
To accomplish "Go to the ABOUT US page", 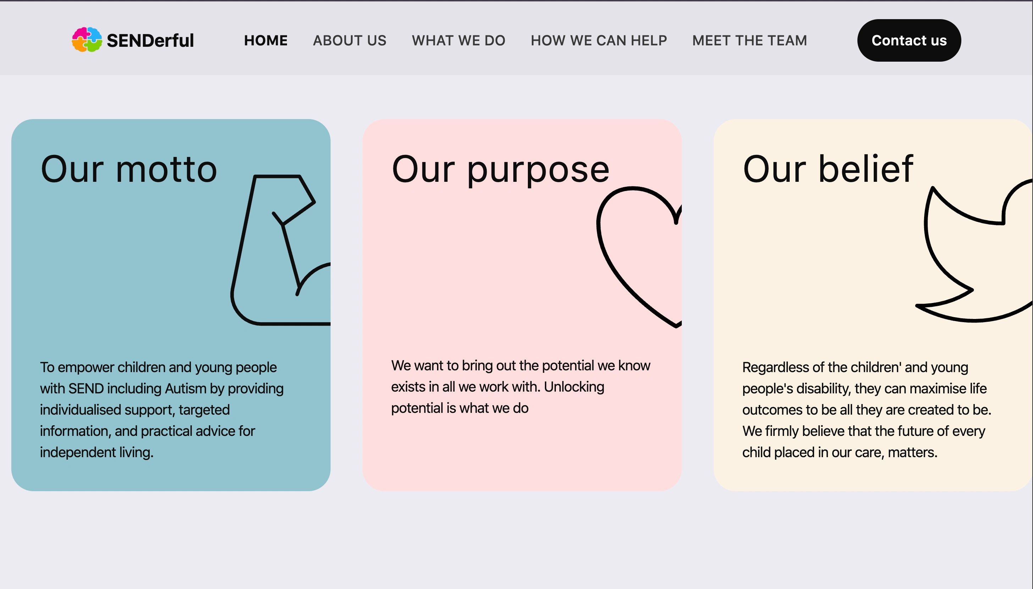I will 349,40.
